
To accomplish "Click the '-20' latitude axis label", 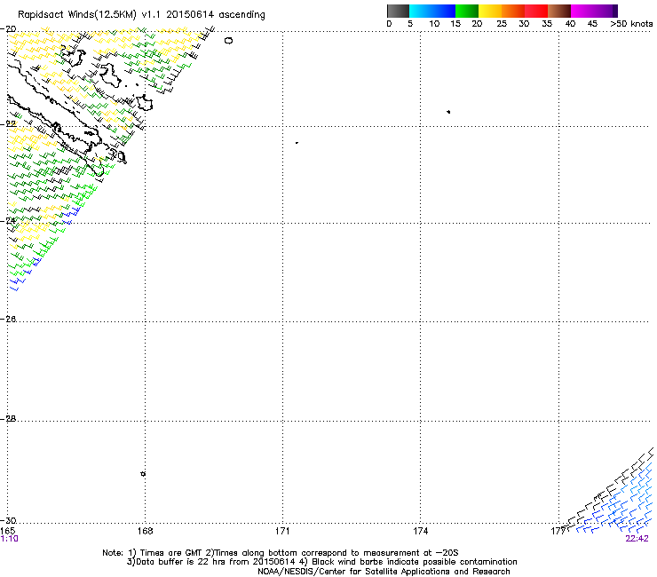I will click(8, 29).
